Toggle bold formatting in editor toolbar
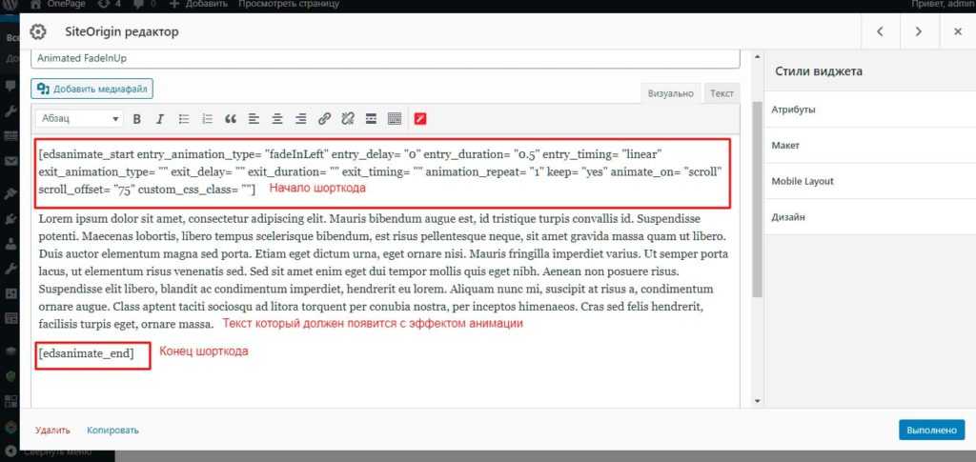The image size is (976, 462). pyautogui.click(x=137, y=119)
